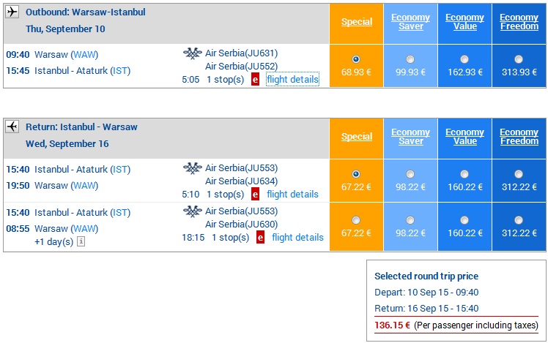Open outbound Economy Freedom header link
This screenshot has width=548, height=343.
(x=519, y=22)
